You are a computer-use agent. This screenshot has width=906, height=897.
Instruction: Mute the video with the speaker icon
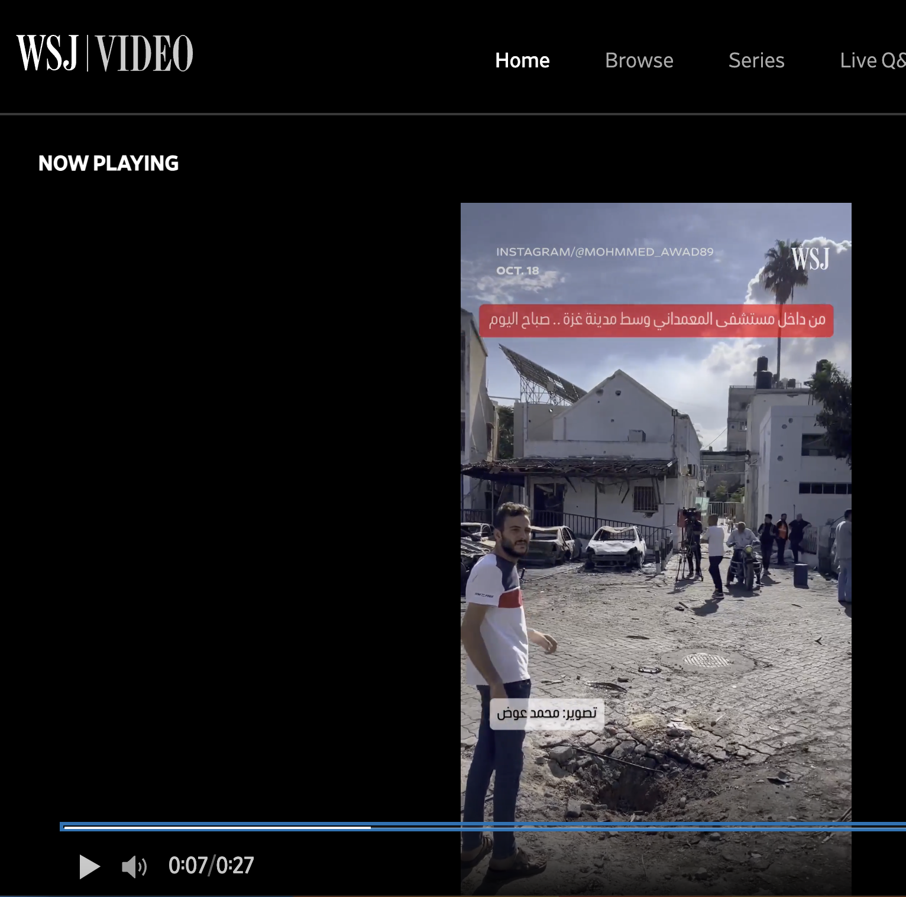click(x=134, y=867)
